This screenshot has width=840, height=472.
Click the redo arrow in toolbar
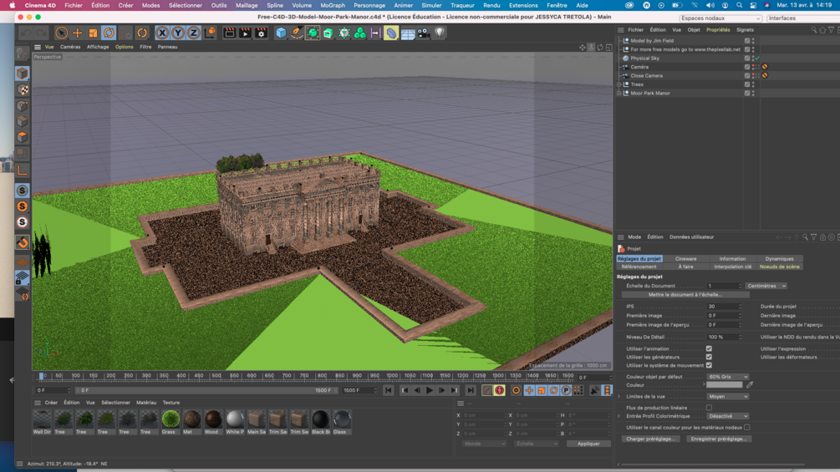(41, 33)
